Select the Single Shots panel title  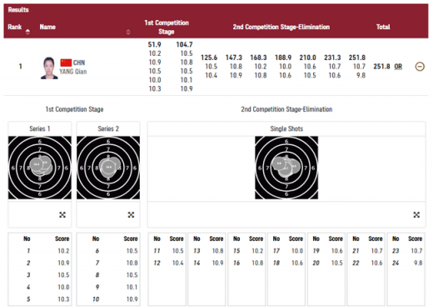click(286, 128)
